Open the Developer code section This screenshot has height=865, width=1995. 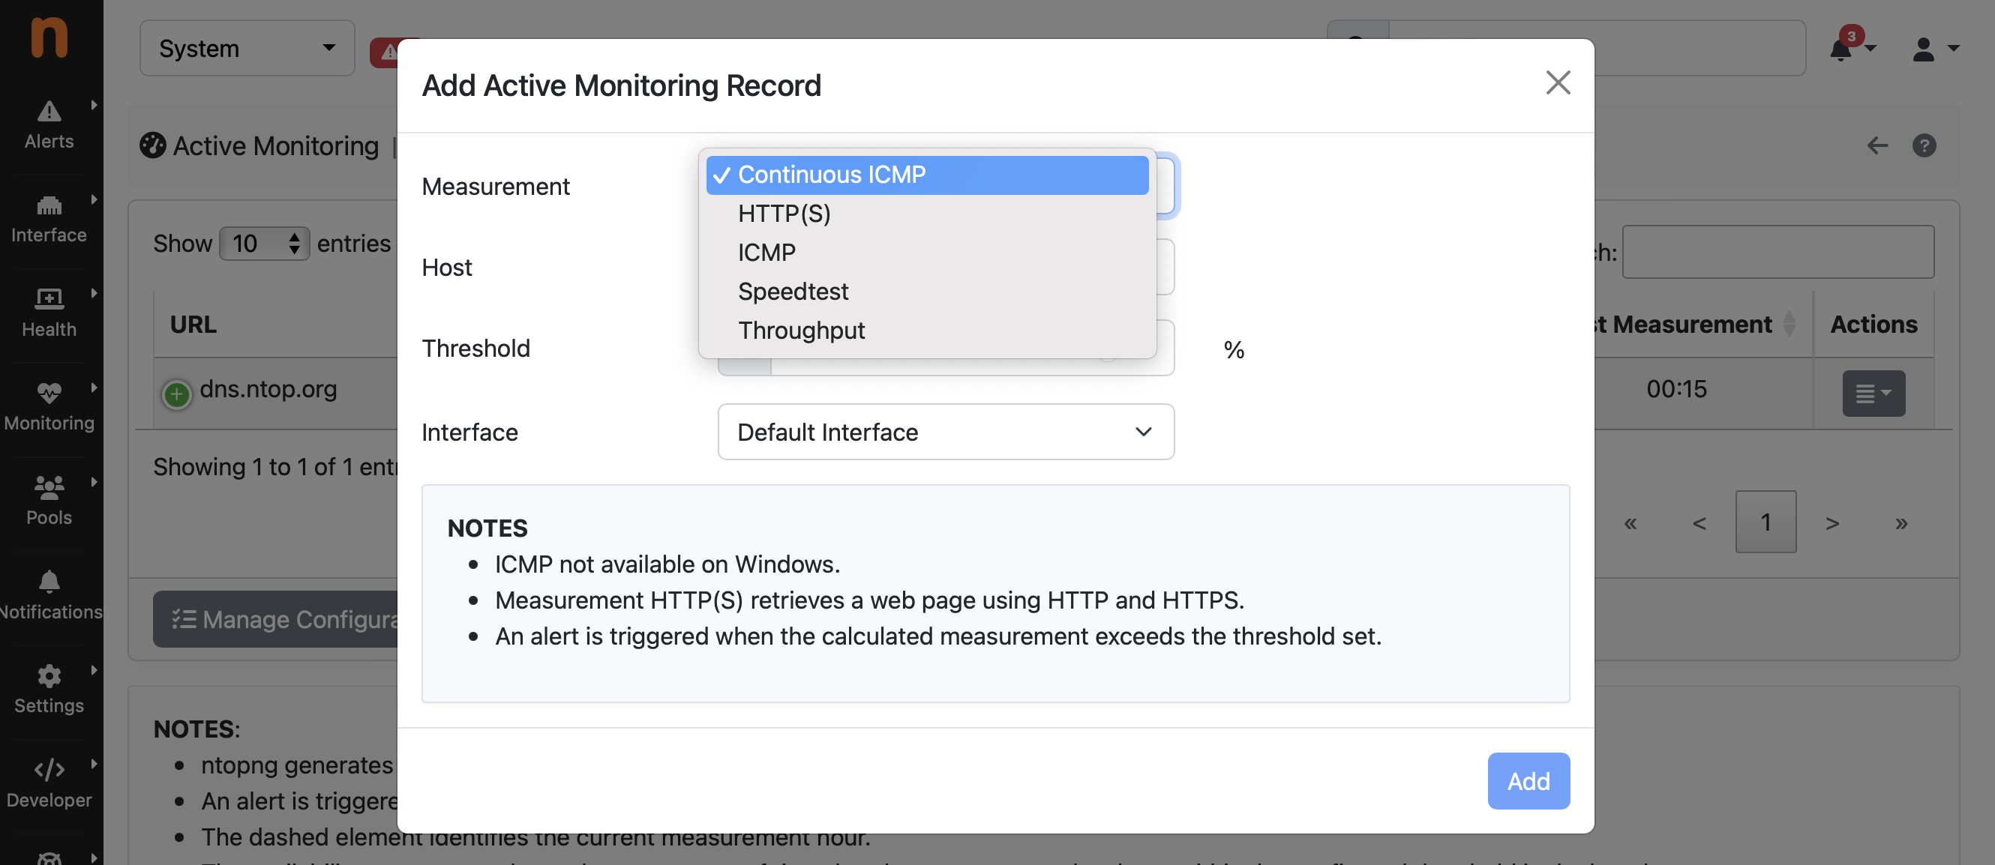pyautogui.click(x=49, y=783)
